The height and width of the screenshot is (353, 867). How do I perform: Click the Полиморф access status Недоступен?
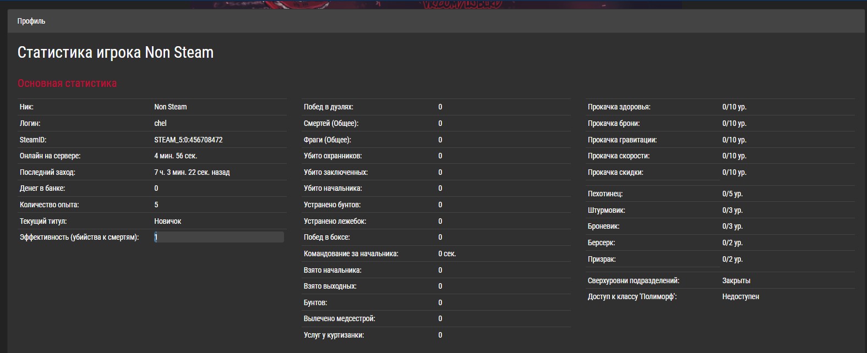coord(740,296)
